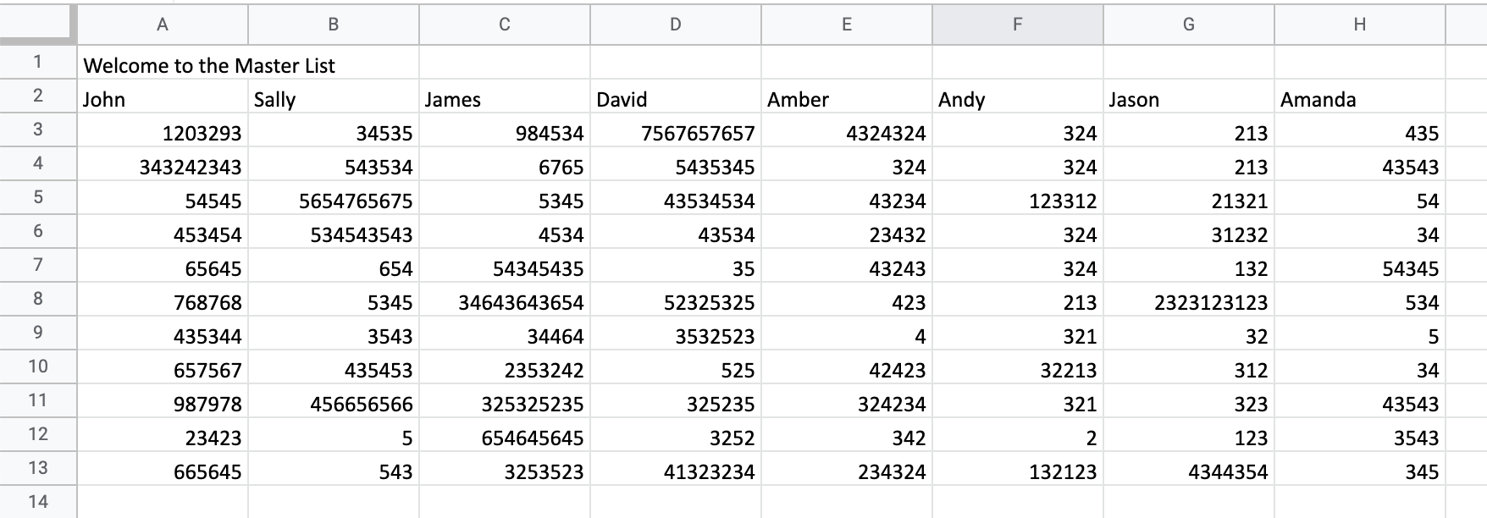Select cell containing 435453
The width and height of the screenshot is (1487, 518).
click(x=334, y=367)
